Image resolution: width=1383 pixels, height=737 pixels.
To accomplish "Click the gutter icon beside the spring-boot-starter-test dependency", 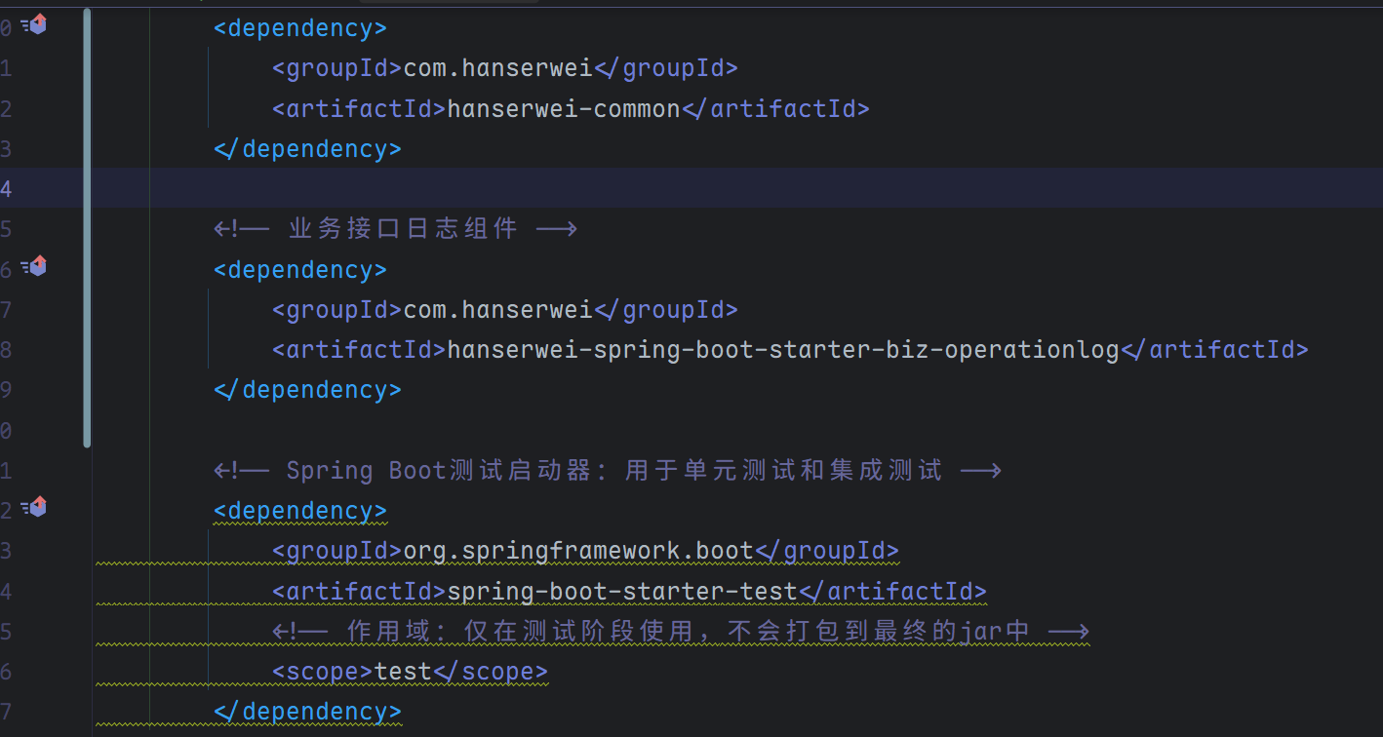I will coord(35,507).
